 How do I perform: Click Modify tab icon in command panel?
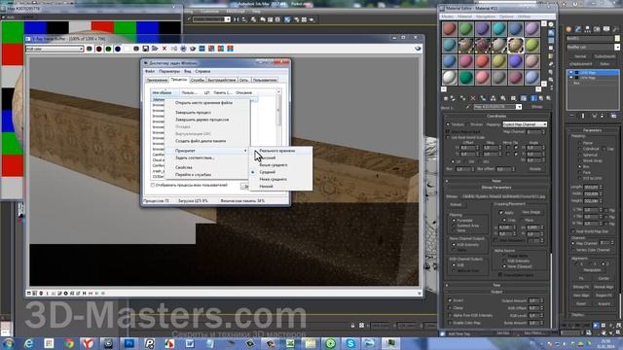[577, 29]
